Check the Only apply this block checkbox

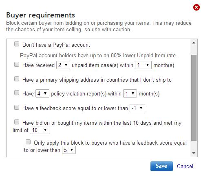coord(28,142)
